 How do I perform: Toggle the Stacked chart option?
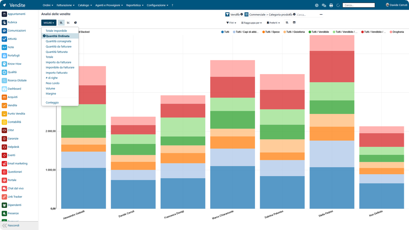coord(84,32)
